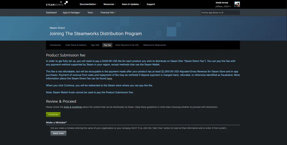
Task: Expand the Resources menu
Action: [110, 4]
